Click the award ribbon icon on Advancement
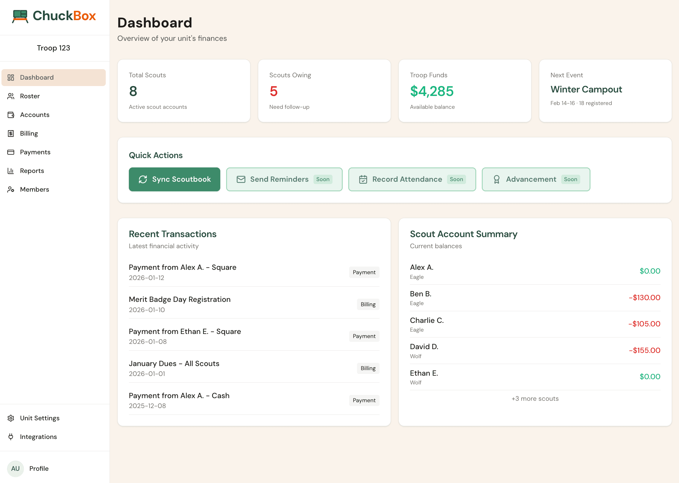 coord(496,179)
